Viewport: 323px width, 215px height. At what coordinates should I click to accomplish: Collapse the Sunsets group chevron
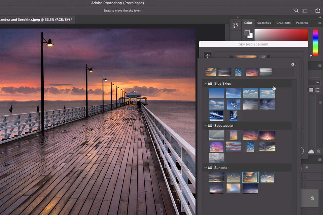pyautogui.click(x=205, y=168)
